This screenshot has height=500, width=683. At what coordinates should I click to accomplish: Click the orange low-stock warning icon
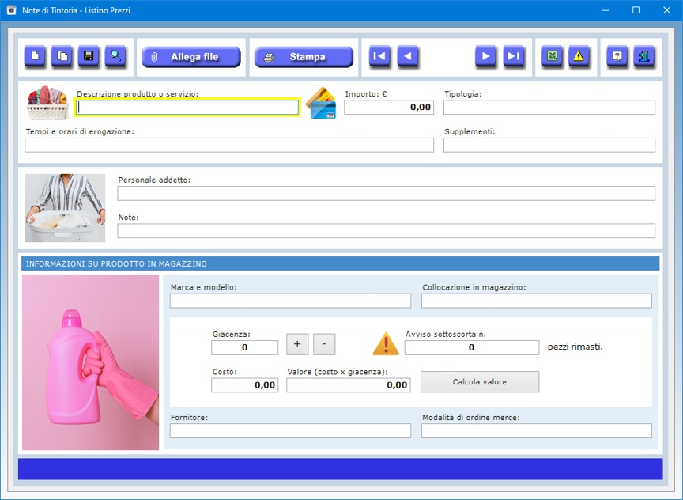pos(386,344)
